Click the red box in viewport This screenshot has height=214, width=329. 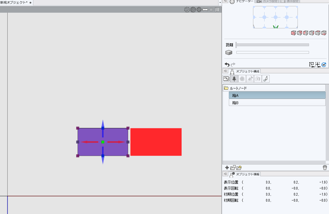(x=156, y=142)
